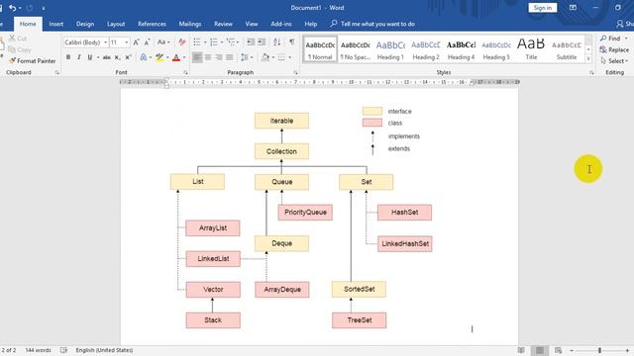Open the font color dropdown arrow
Screen dimensions: 634x356
pyautogui.click(x=184, y=57)
